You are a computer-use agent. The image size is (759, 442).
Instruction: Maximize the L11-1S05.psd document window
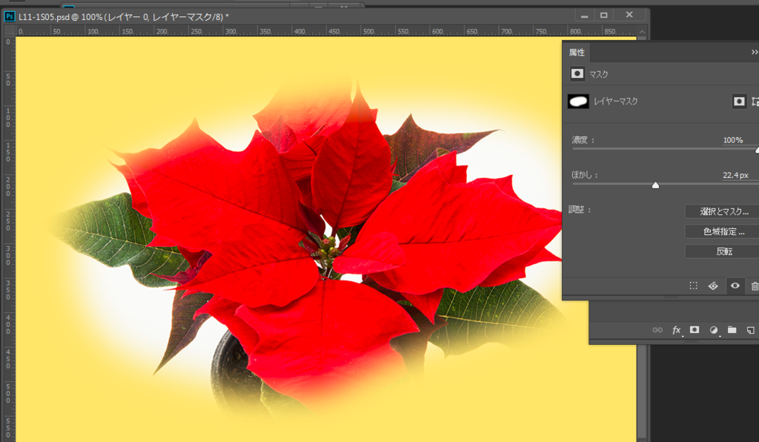603,16
